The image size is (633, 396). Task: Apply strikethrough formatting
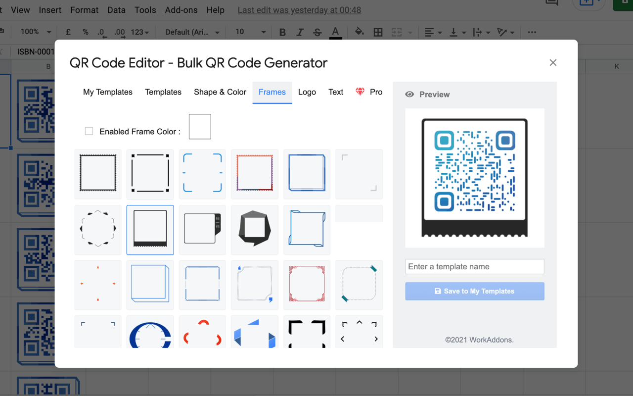tap(317, 32)
